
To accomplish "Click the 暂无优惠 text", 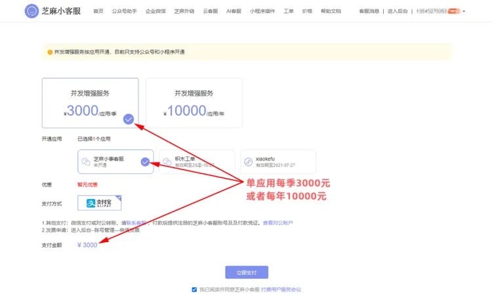I will click(x=87, y=185).
